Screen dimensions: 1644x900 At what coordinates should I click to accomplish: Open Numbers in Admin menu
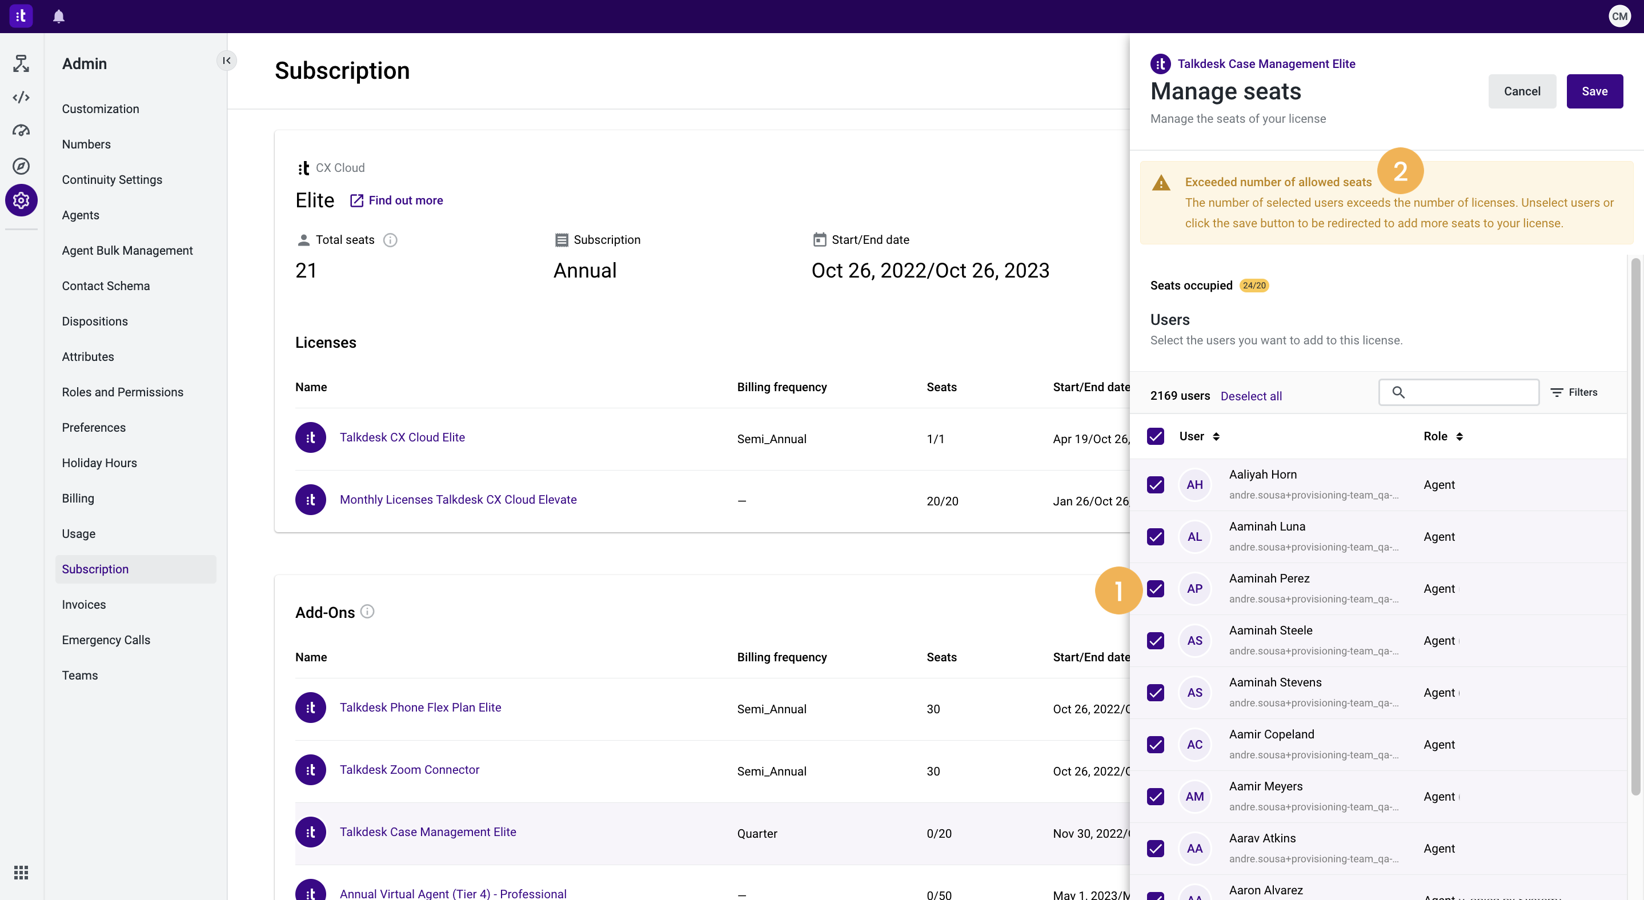pos(86,144)
